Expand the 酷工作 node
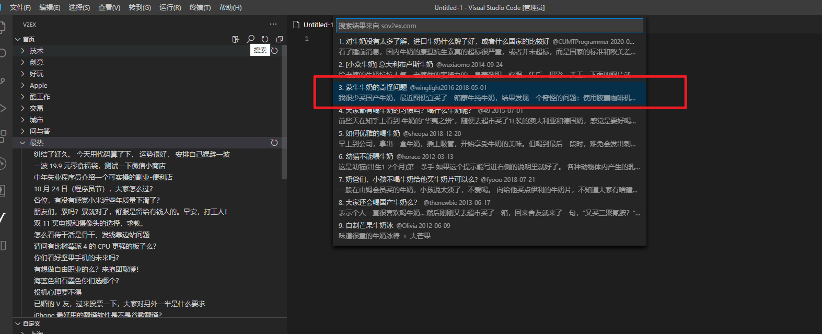This screenshot has height=334, width=822. (22, 97)
